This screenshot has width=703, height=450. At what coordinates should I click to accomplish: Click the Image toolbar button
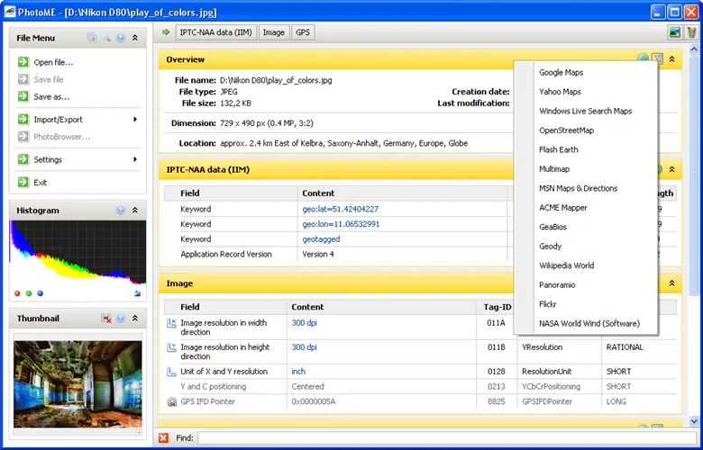click(273, 32)
